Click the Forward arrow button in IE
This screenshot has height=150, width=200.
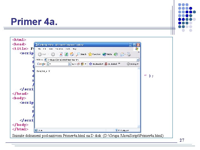point(53,54)
